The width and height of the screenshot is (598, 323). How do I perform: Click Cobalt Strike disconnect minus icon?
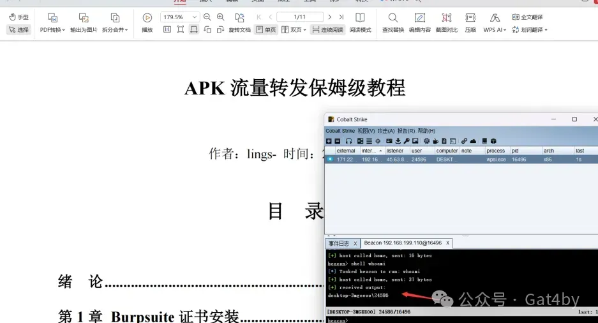pos(338,141)
